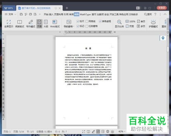Switch to reading layout (阅读版式)
This screenshot has width=171, height=136.
click(19, 24)
